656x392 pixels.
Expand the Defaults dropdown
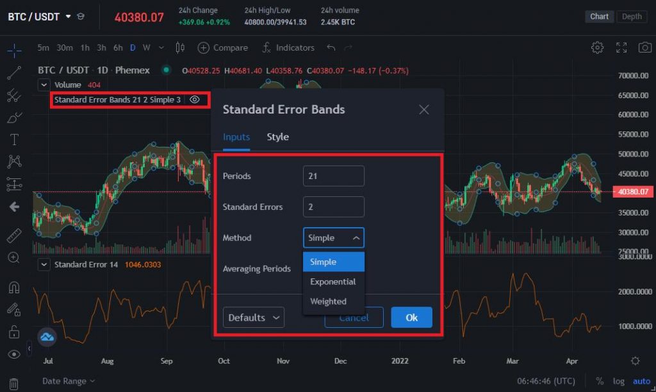(x=253, y=317)
